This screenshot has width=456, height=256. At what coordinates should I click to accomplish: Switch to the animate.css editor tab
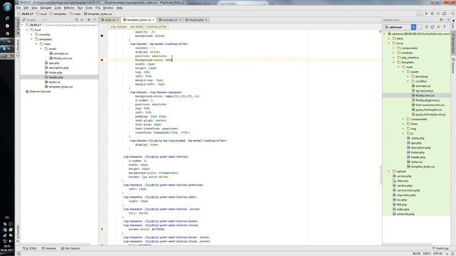170,20
